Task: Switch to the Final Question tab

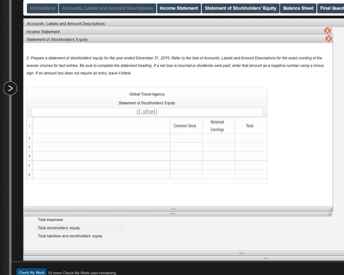Action: coord(332,8)
